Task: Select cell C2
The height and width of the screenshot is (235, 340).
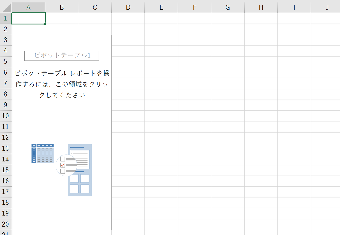Action: (95, 29)
